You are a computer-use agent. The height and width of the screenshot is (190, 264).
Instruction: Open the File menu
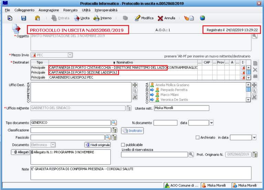coord(8,10)
